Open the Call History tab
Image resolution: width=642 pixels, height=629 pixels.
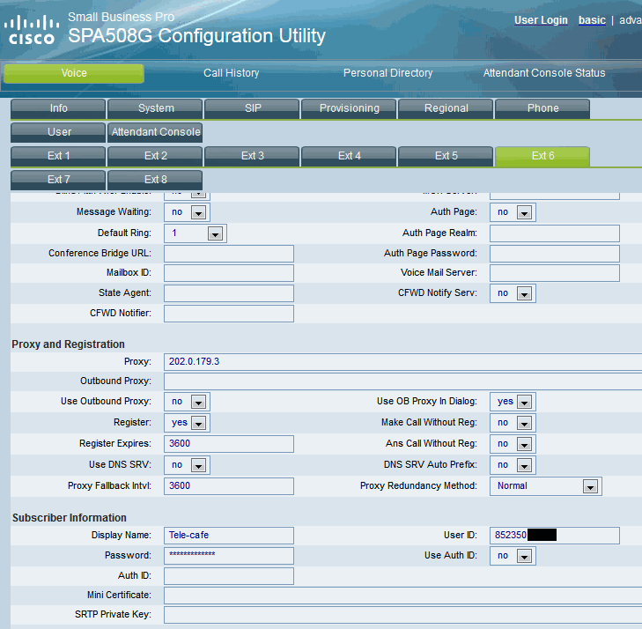pyautogui.click(x=232, y=73)
